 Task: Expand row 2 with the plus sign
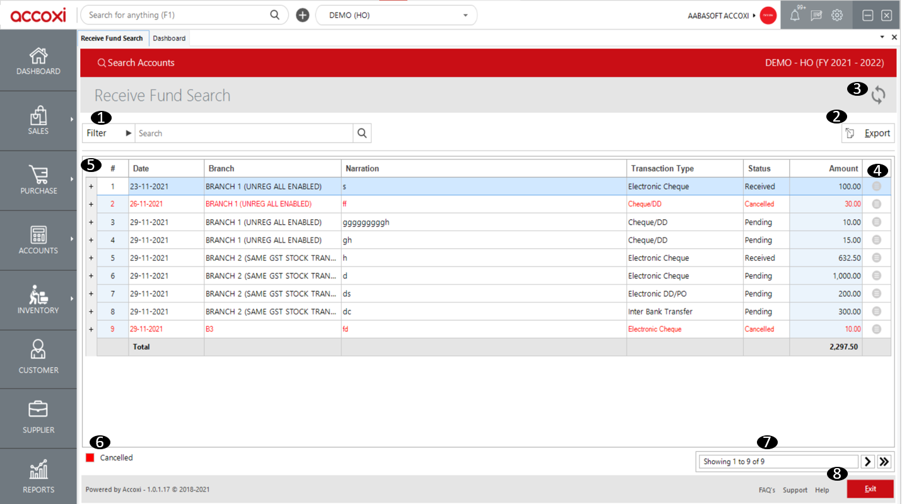click(91, 204)
